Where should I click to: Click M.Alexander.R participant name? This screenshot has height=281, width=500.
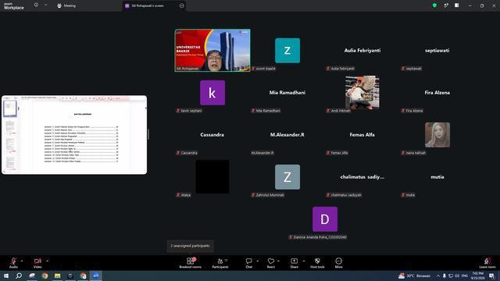(287, 135)
